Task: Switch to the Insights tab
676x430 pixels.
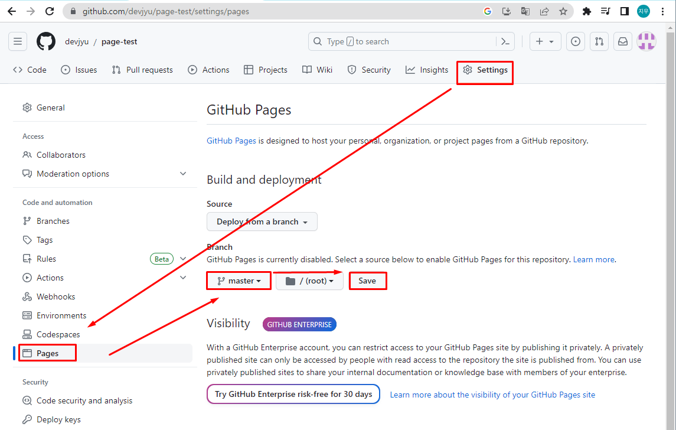Action: [x=427, y=70]
